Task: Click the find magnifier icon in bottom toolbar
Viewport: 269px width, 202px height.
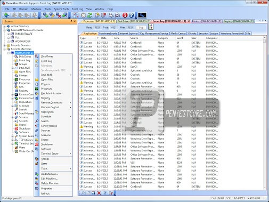Action: coord(83,193)
